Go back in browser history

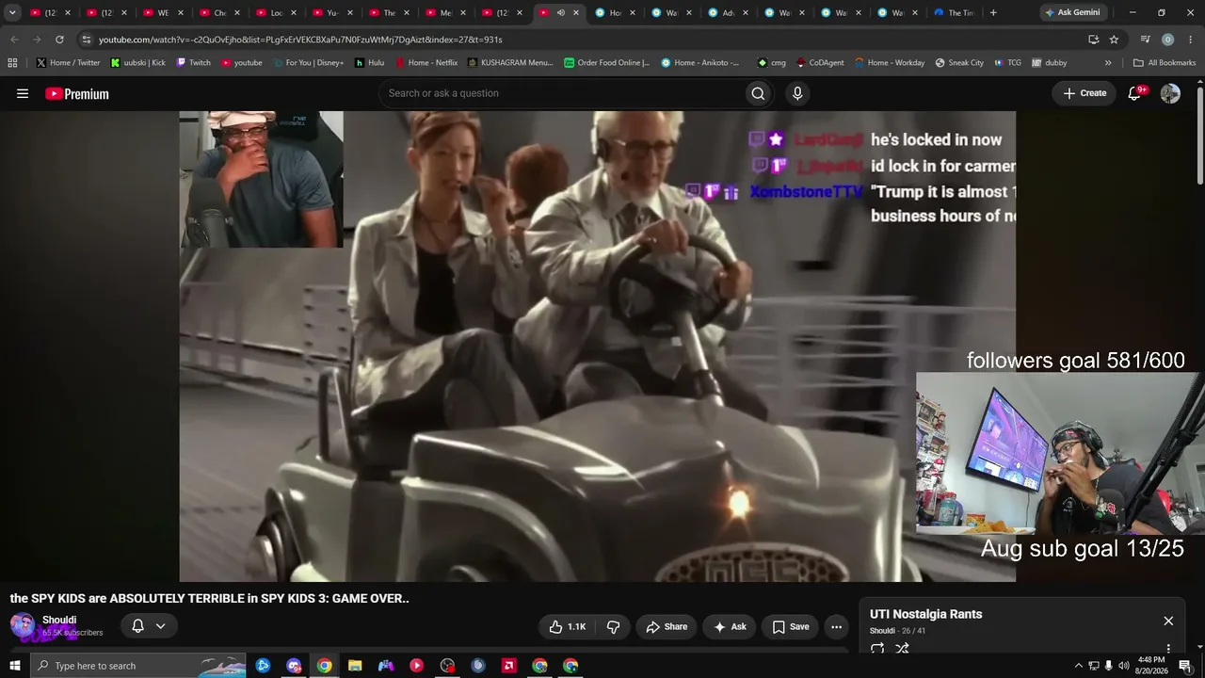[x=14, y=40]
